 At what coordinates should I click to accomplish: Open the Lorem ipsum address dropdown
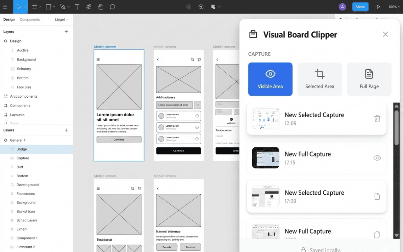click(198, 105)
